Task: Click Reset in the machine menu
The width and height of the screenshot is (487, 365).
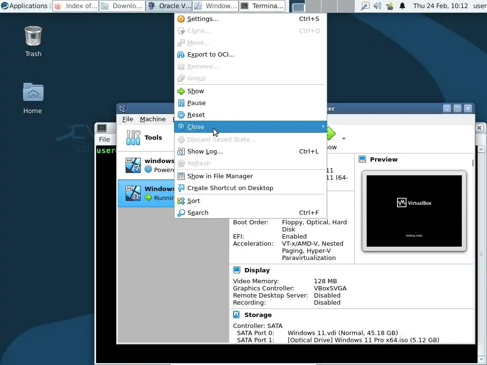Action: coord(250,115)
